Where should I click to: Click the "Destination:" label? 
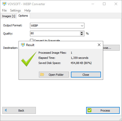coord(10,48)
